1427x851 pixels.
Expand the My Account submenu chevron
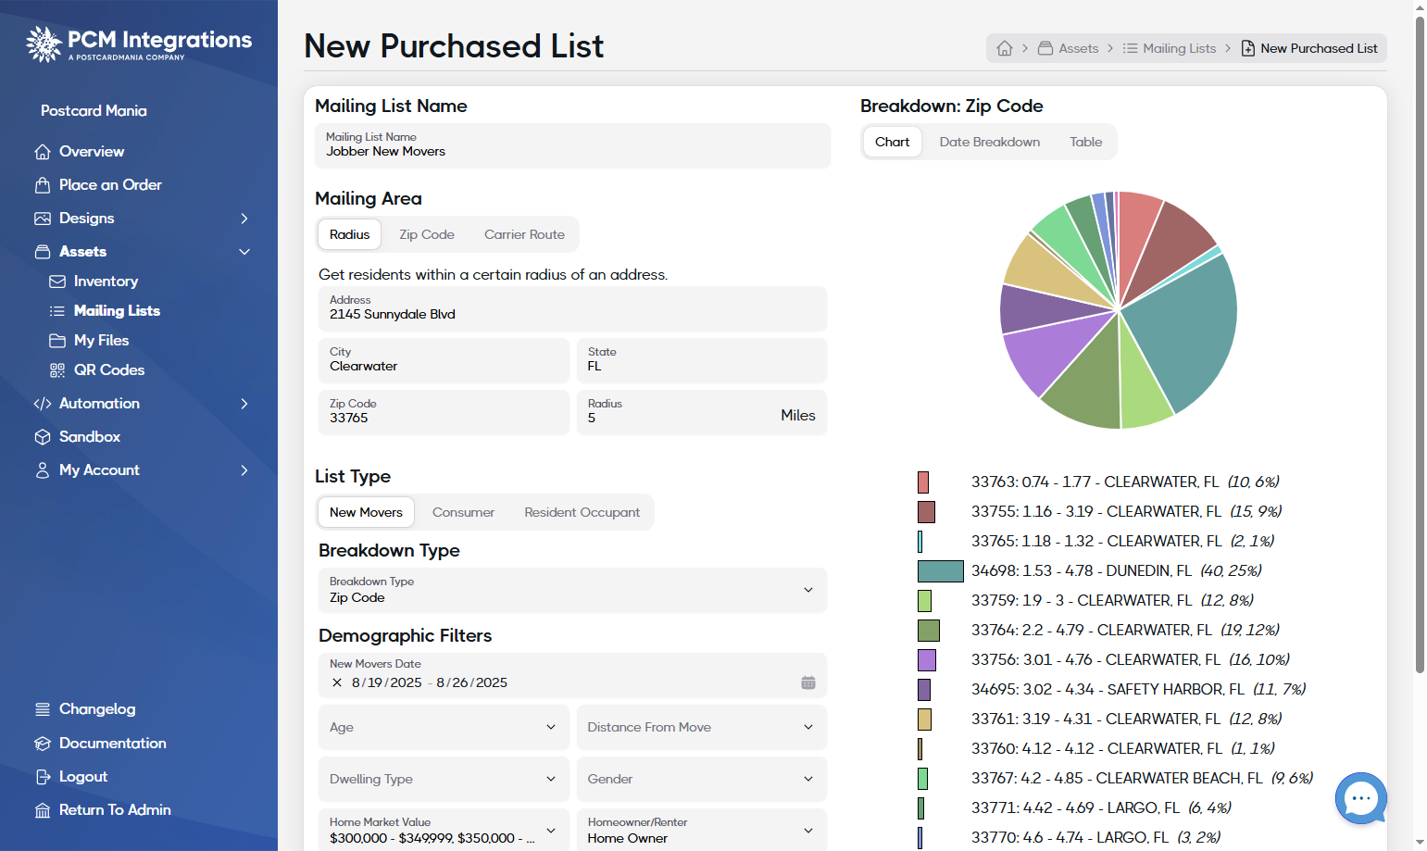pos(244,470)
